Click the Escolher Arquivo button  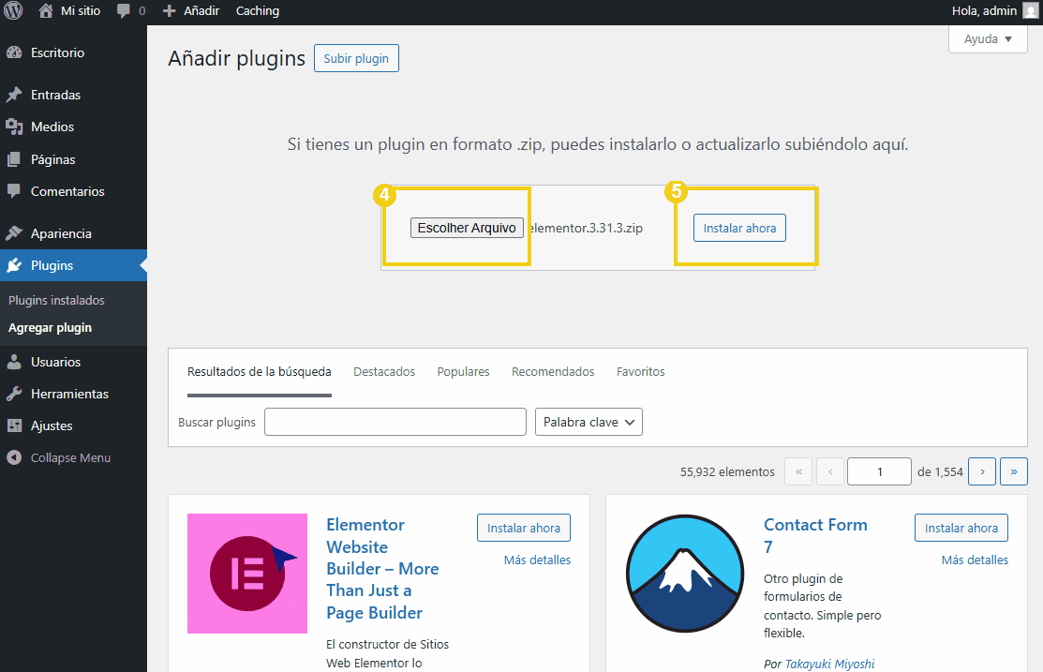tap(467, 228)
